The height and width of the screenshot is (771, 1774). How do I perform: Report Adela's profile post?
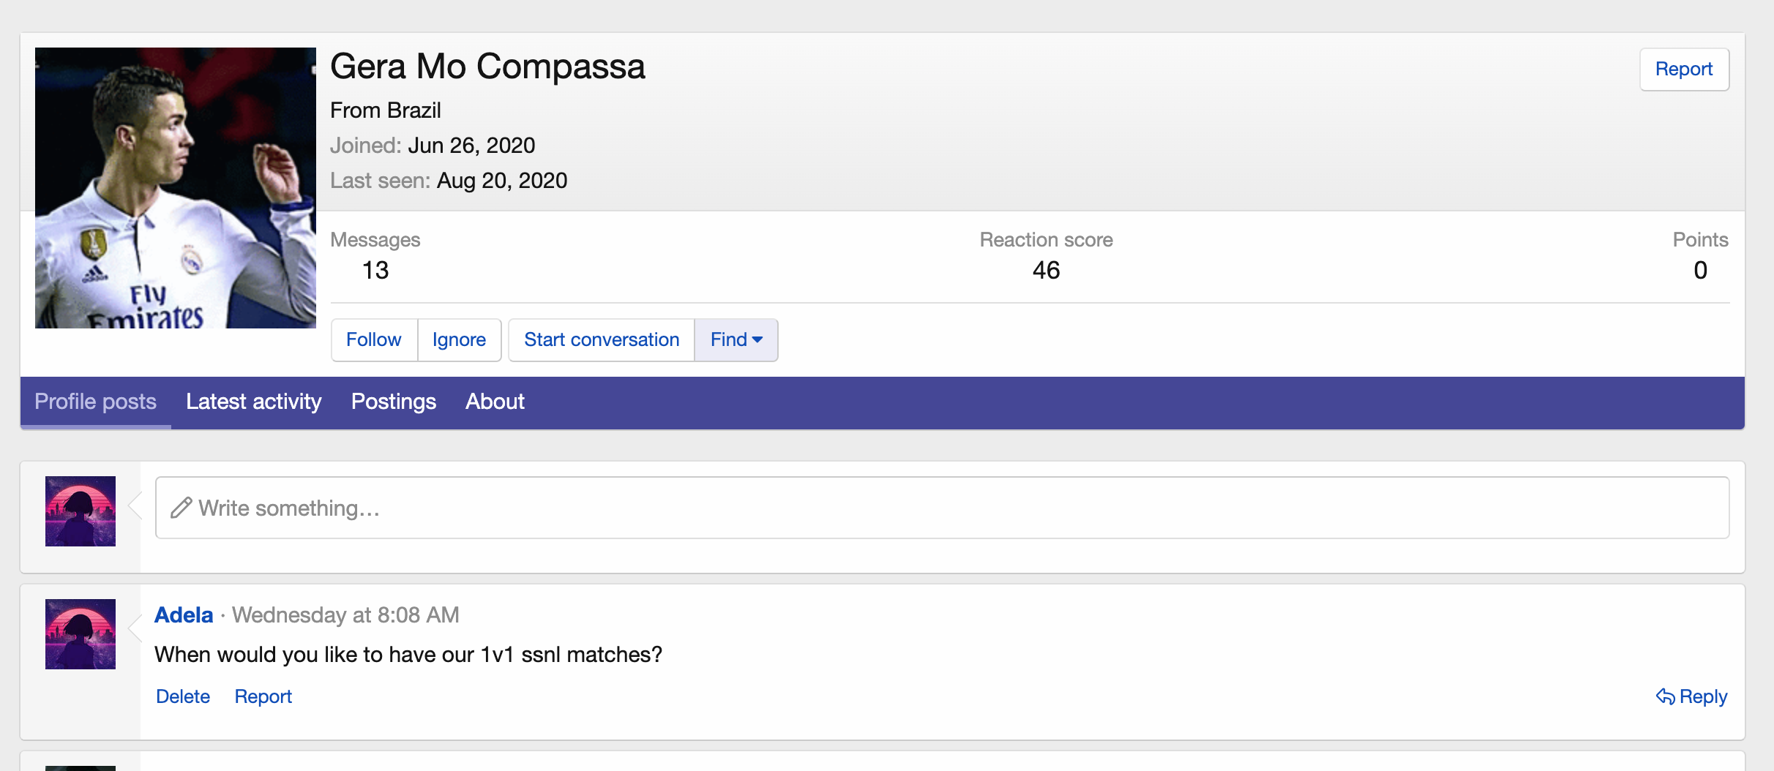click(x=263, y=697)
